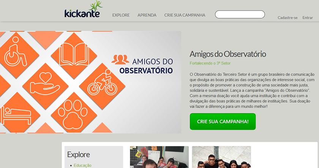
Task: Open the EXPLORE menu item
Action: 121,15
